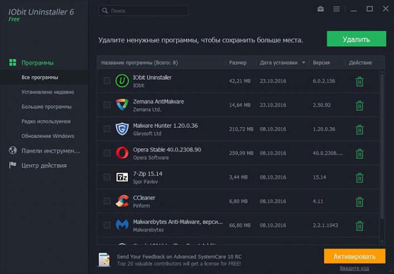Click the publisher text Igor Pavlov
394x274 pixels.
click(x=145, y=182)
